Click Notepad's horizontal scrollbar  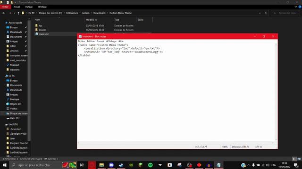coord(176,143)
